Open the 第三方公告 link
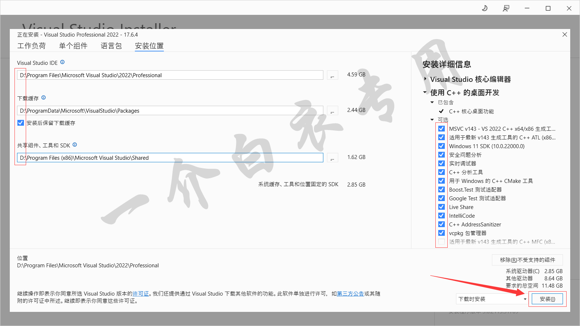580x326 pixels. [x=351, y=294]
